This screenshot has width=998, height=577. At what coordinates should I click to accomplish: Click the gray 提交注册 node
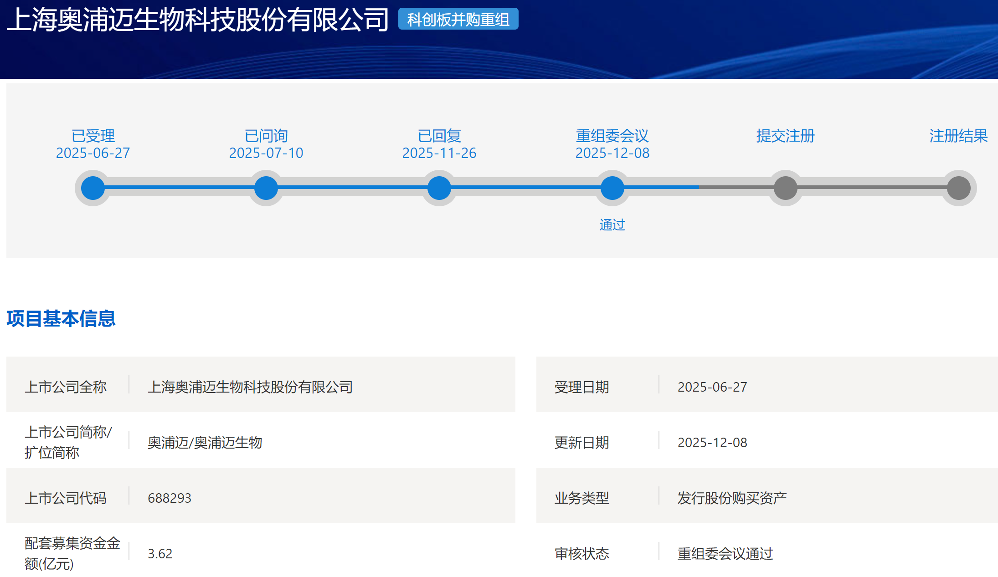click(785, 188)
